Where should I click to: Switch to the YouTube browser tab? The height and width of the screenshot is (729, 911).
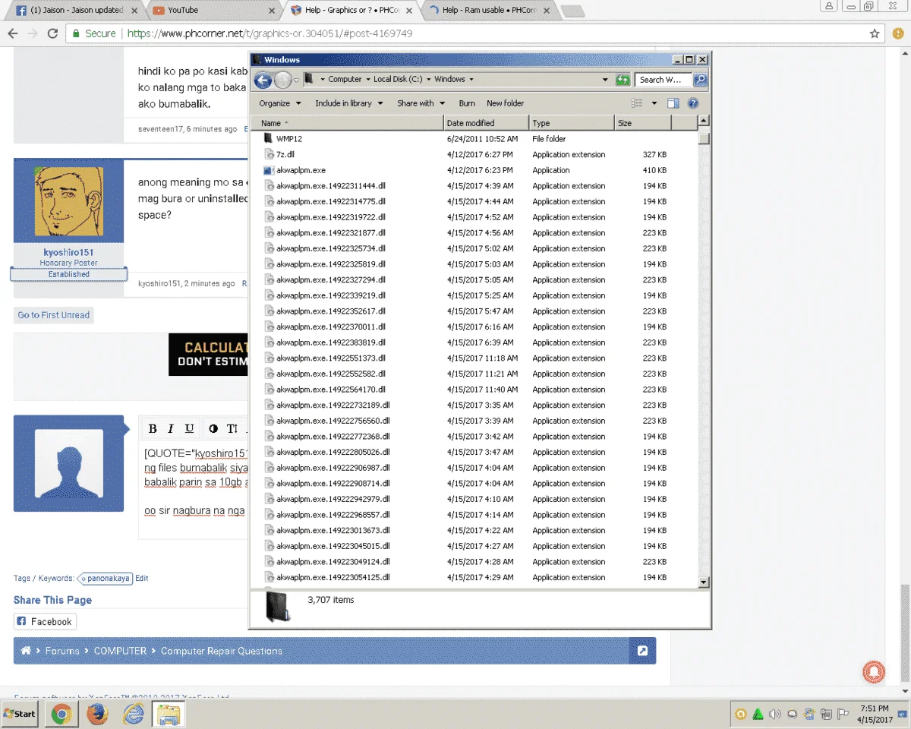click(213, 10)
